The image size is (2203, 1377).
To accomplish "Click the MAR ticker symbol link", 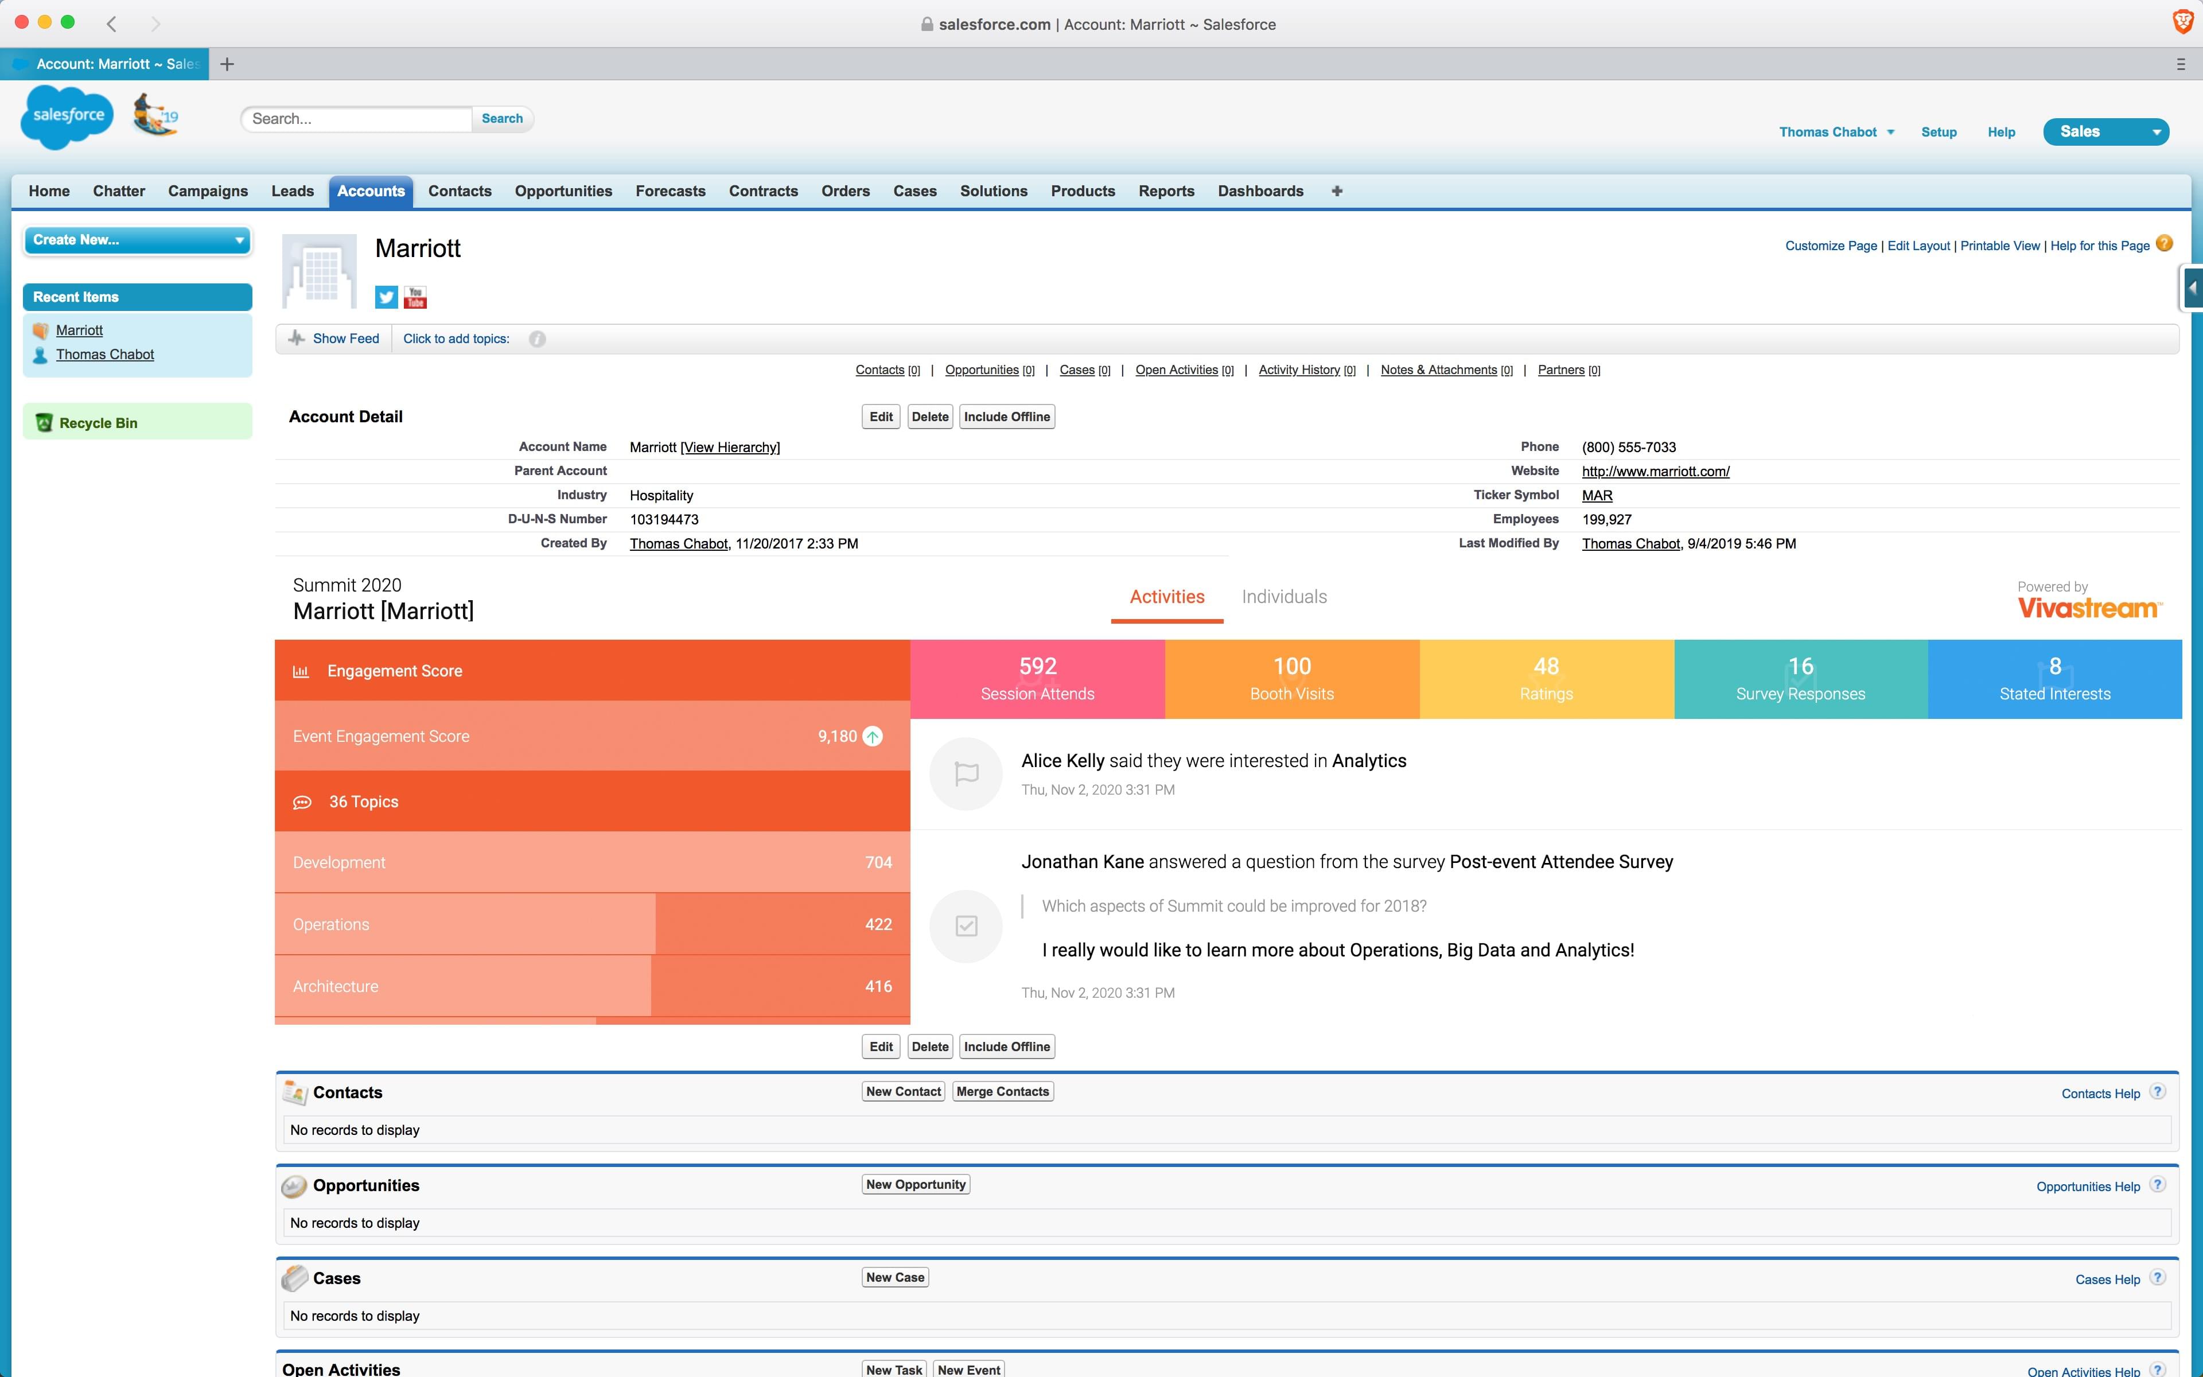I will coord(1597,495).
